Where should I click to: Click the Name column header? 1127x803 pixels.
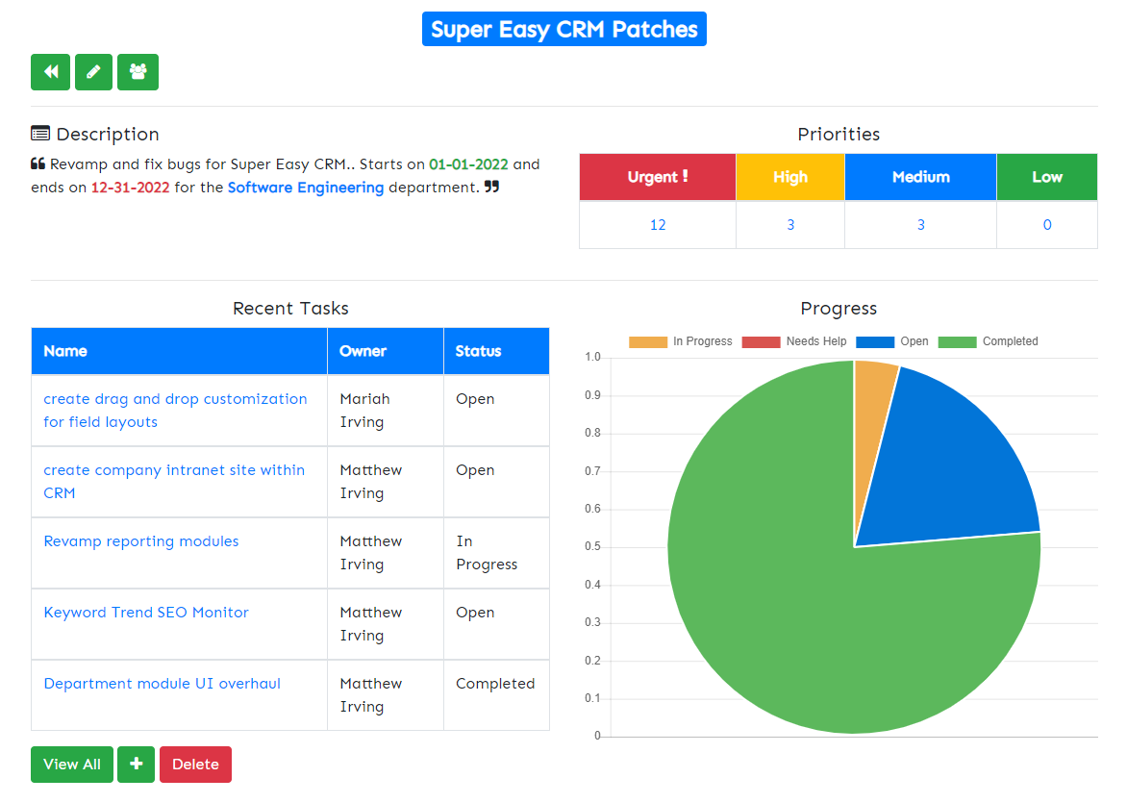[179, 352]
